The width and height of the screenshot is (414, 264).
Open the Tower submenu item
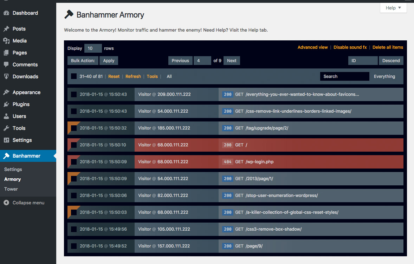coord(11,189)
